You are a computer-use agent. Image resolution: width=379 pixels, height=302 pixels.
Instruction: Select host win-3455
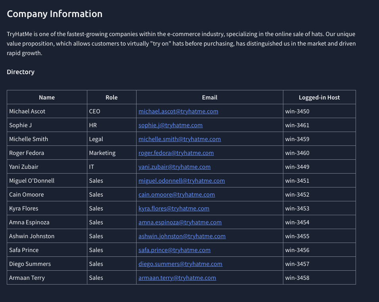click(x=297, y=236)
